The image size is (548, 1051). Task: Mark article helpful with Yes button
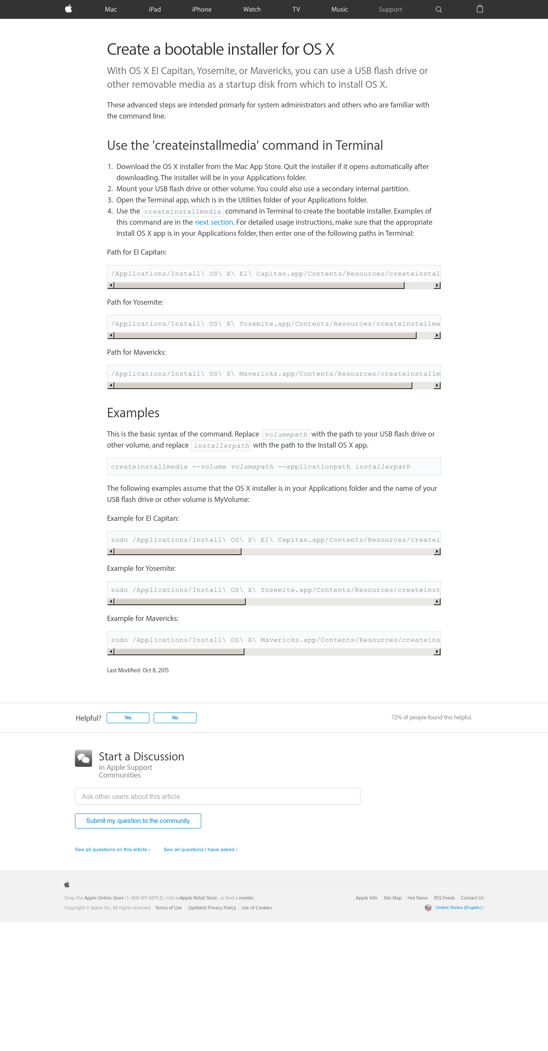point(128,718)
